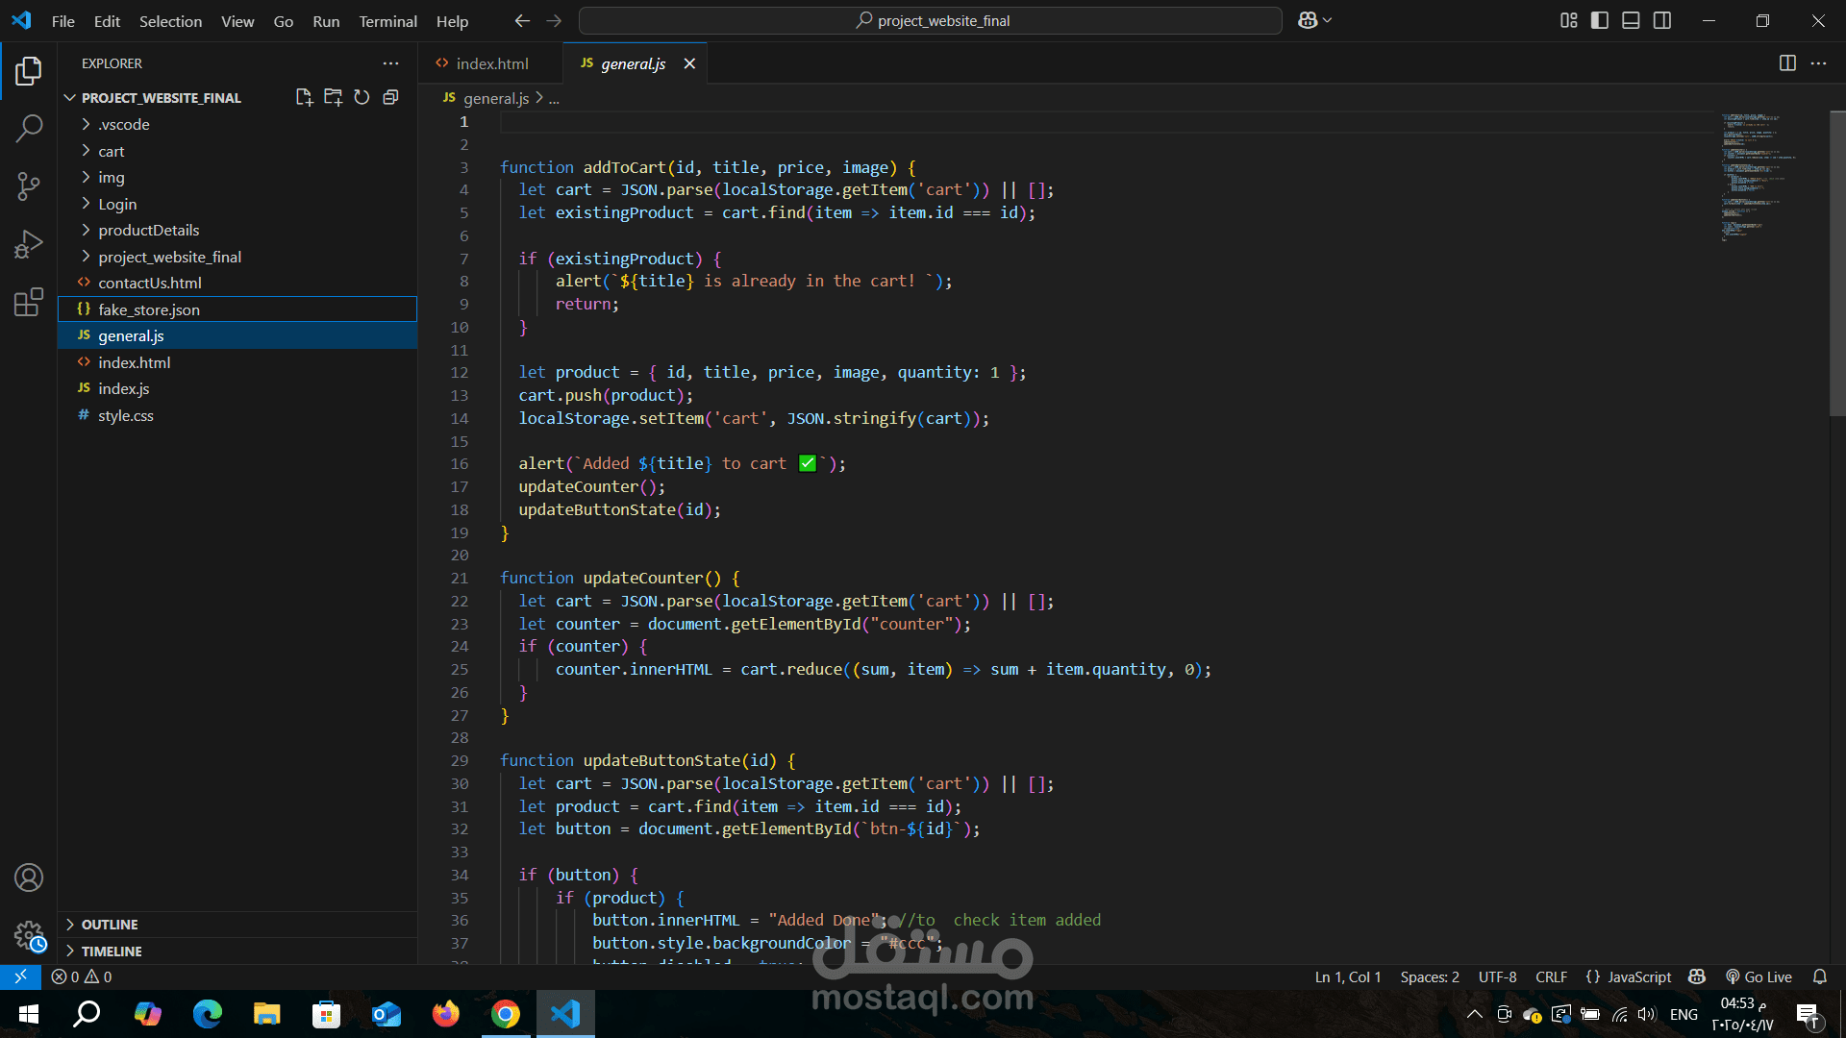The height and width of the screenshot is (1038, 1846).
Task: Open the Extensions view
Action: (x=29, y=302)
